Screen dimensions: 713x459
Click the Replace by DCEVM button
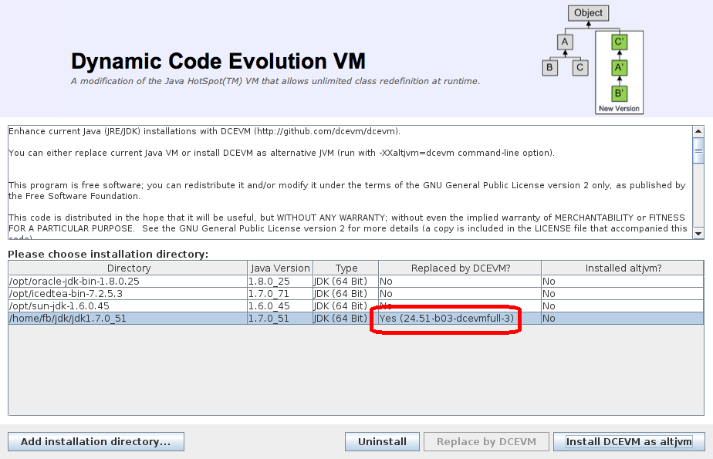click(486, 441)
